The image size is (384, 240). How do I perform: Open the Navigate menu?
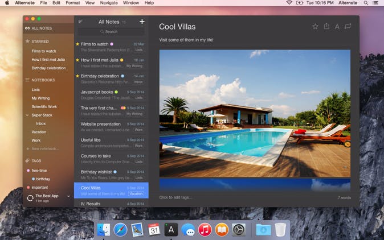click(109, 3)
